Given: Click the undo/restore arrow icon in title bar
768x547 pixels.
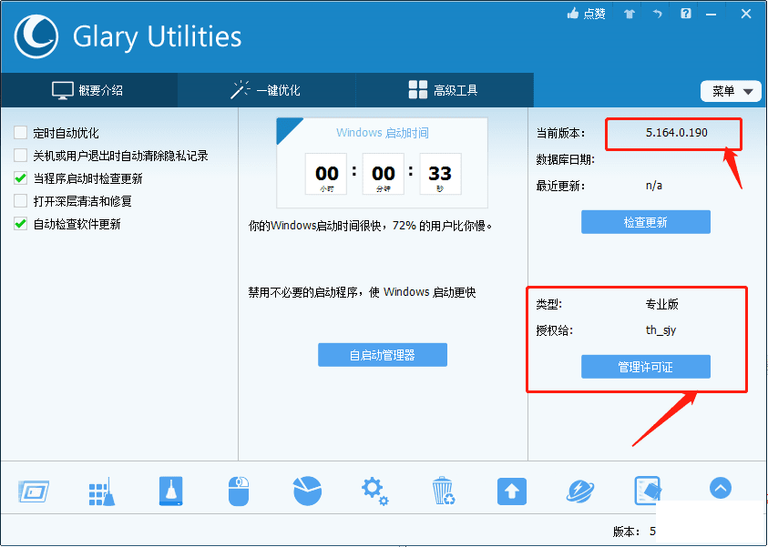Looking at the screenshot, I should pyautogui.click(x=657, y=14).
